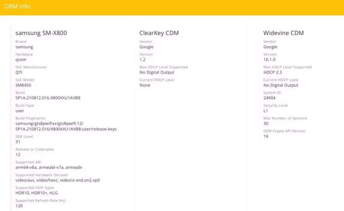Click the Widevine Version value 16.1.0

pyautogui.click(x=269, y=60)
